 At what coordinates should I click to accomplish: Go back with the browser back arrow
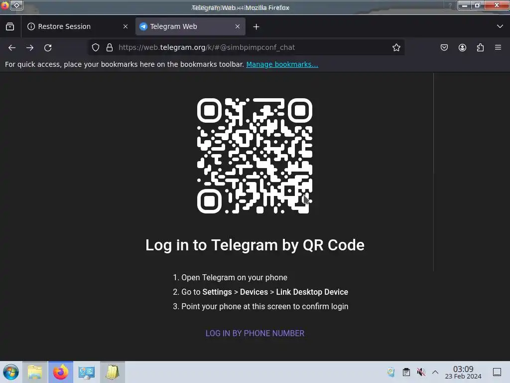click(12, 47)
